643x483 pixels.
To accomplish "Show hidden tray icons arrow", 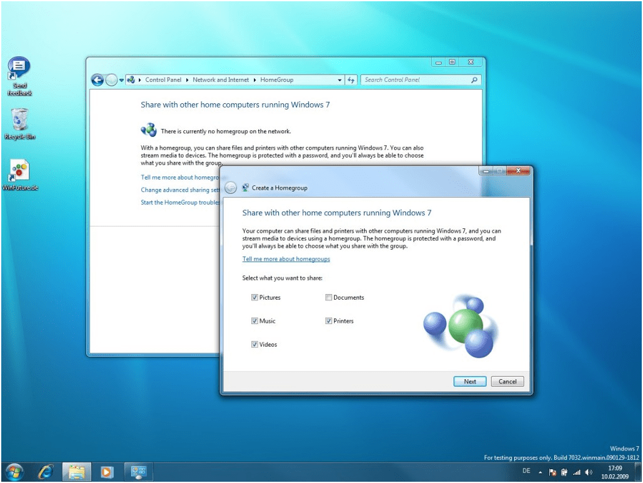I will (540, 472).
